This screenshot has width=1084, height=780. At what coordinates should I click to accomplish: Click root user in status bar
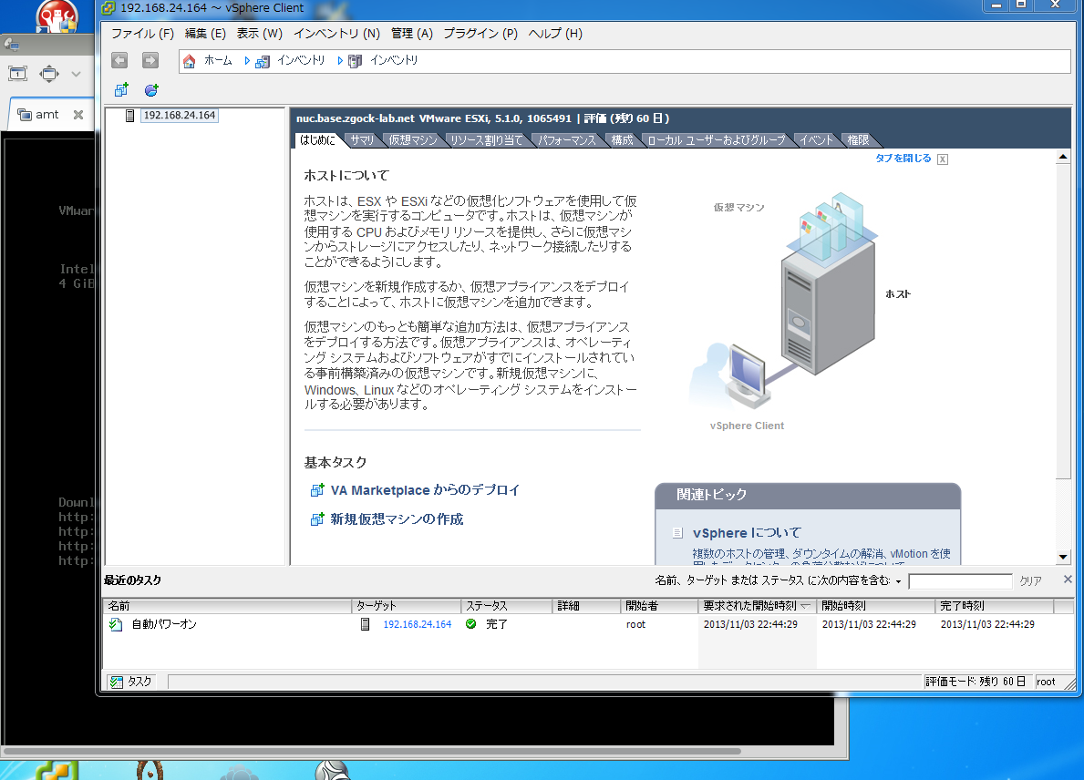click(1046, 682)
